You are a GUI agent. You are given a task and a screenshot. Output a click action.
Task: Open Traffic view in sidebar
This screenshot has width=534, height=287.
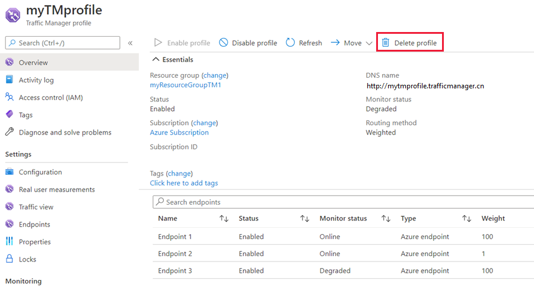36,207
